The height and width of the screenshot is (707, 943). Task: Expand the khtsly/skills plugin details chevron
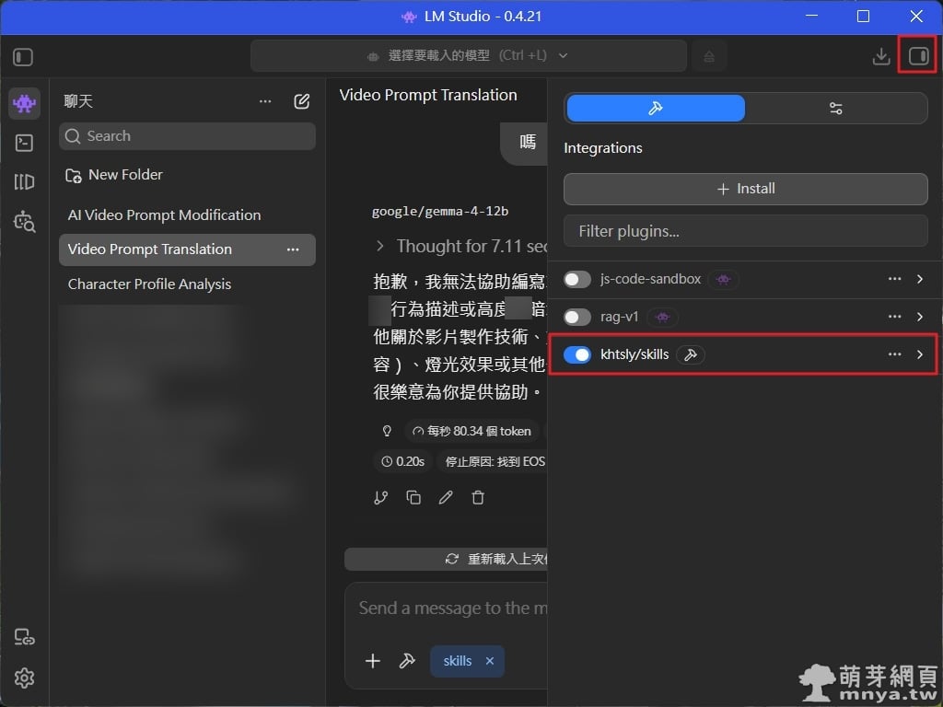[x=920, y=354]
